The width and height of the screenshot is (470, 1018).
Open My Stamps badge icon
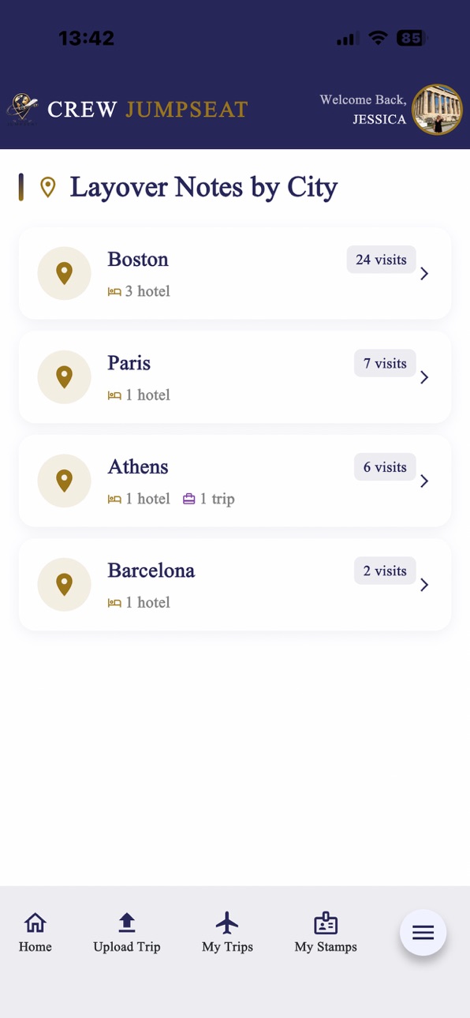(326, 923)
